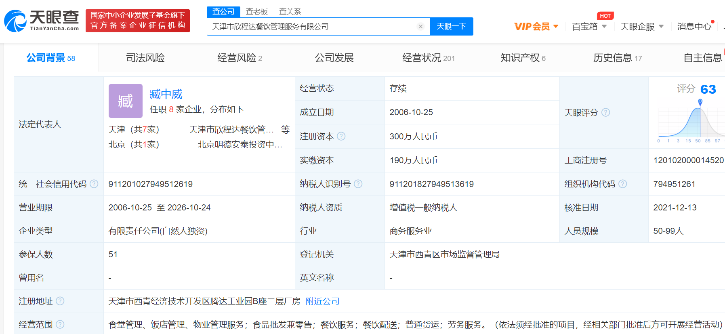Open help icon next to 统一社会信用代码
The height and width of the screenshot is (334, 725).
point(94,184)
